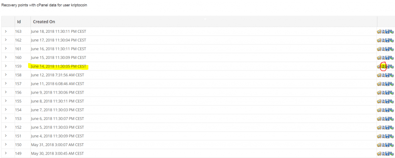This screenshot has height=158, width=395.
Task: Click the sort arrow at header top
Action: (x=205, y=19)
